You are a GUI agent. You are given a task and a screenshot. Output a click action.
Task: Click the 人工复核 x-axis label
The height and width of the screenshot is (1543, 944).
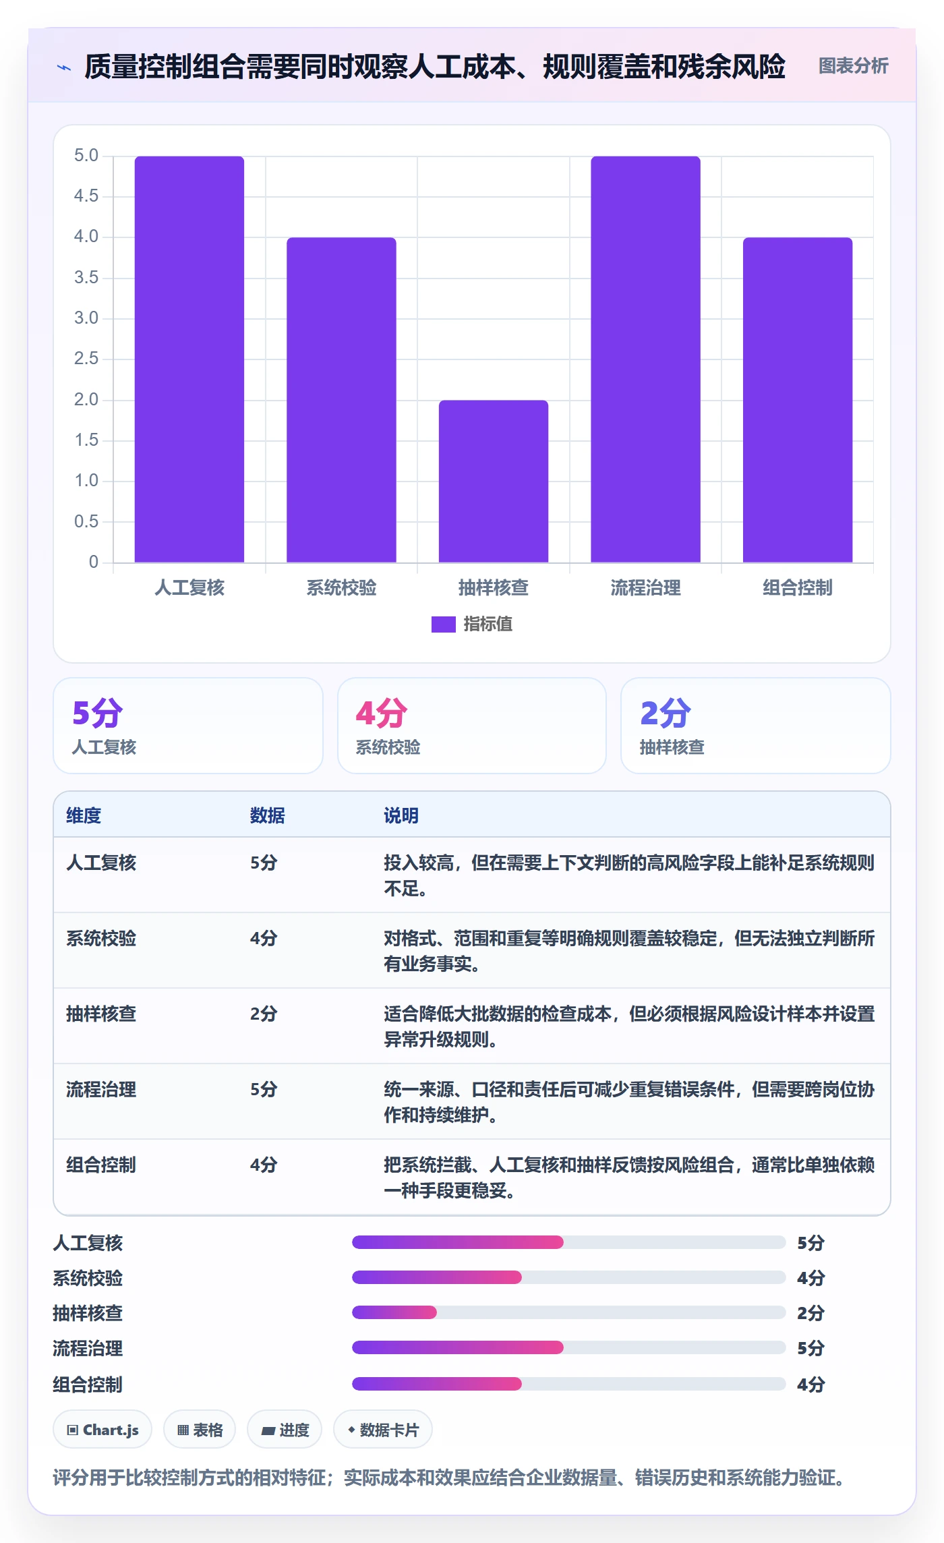[189, 587]
